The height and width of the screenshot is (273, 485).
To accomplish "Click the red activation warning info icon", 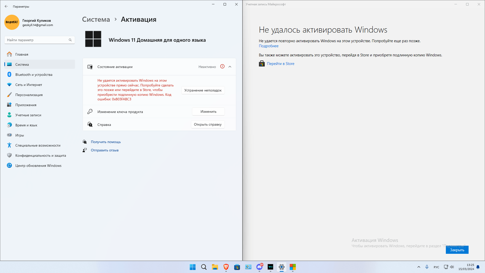I will [222, 66].
